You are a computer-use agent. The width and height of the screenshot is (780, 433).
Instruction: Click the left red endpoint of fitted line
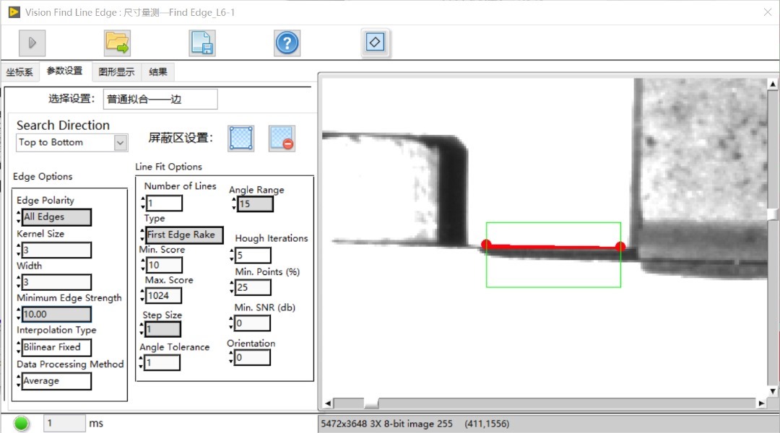tap(487, 244)
